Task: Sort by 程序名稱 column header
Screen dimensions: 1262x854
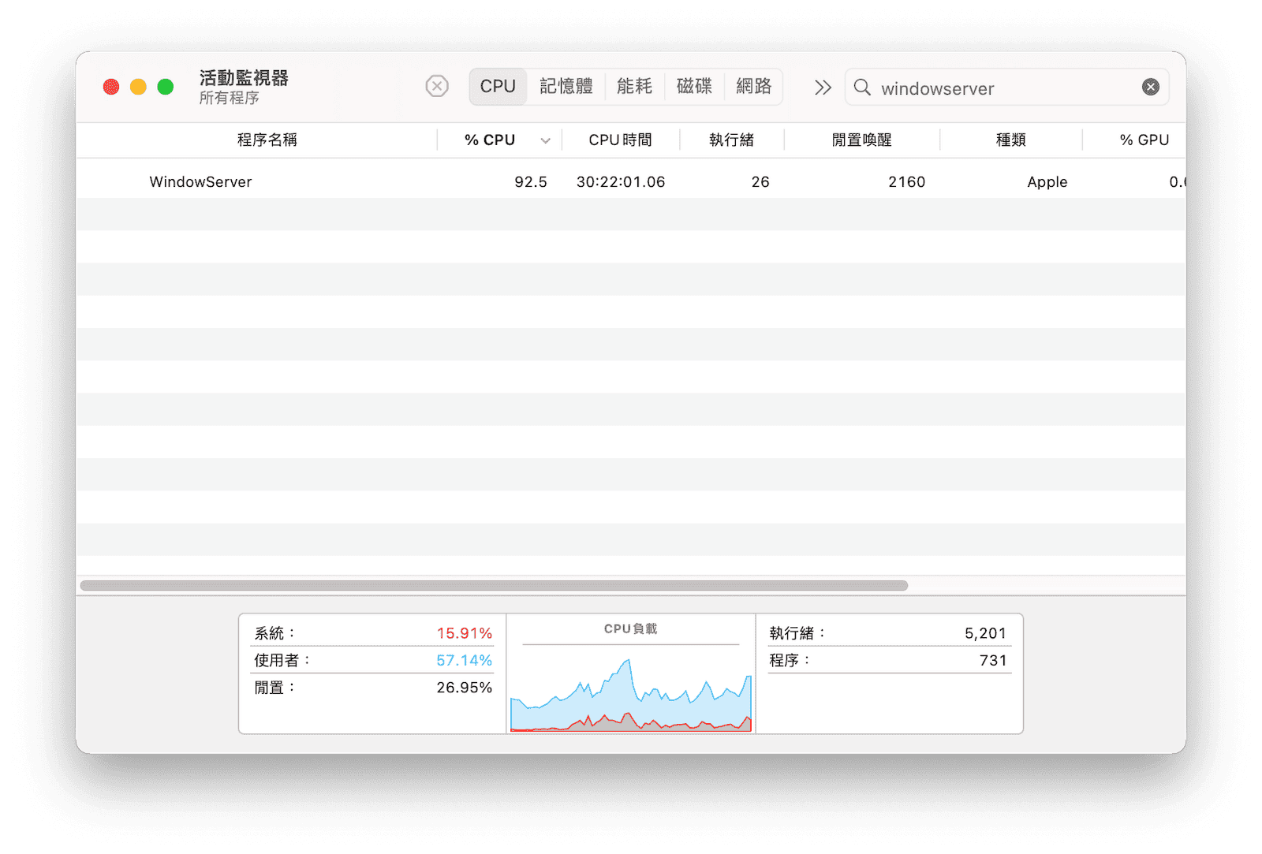Action: 267,140
